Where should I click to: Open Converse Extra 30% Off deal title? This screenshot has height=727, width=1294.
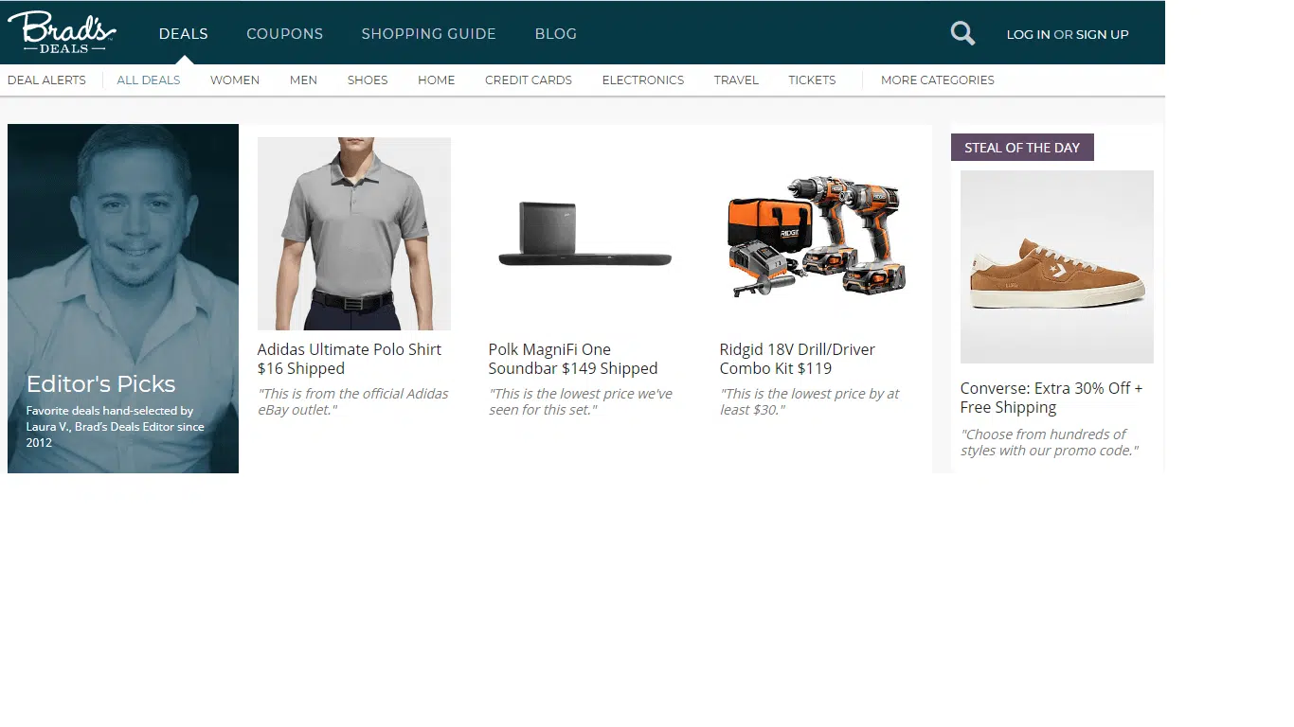click(1051, 398)
